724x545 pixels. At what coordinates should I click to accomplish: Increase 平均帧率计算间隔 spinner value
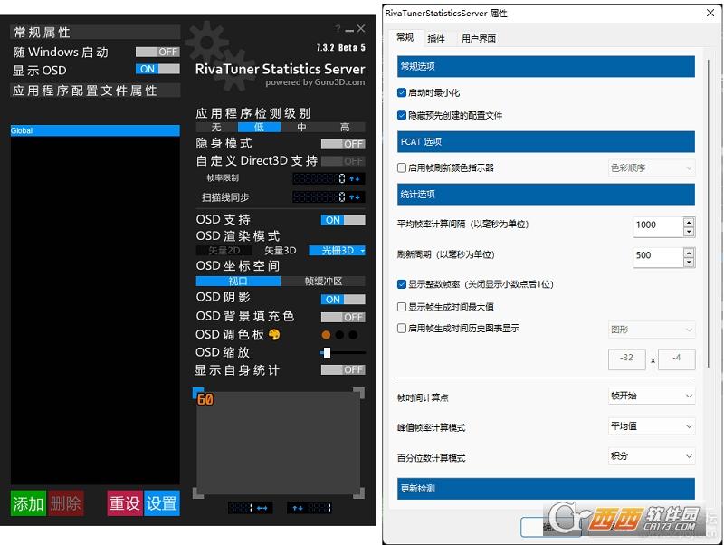pyautogui.click(x=689, y=222)
